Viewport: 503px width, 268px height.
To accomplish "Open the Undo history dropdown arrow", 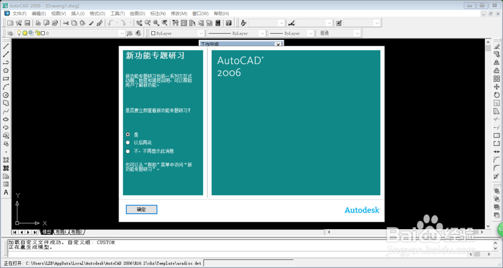I will coord(117,23).
